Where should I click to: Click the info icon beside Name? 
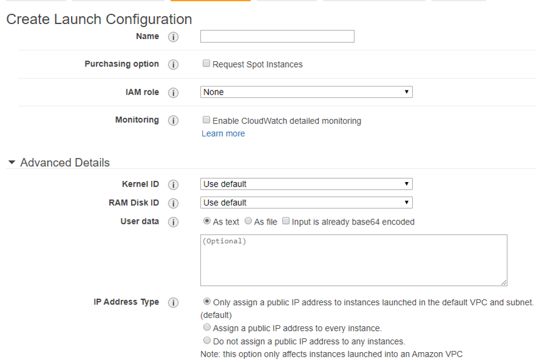click(x=174, y=37)
